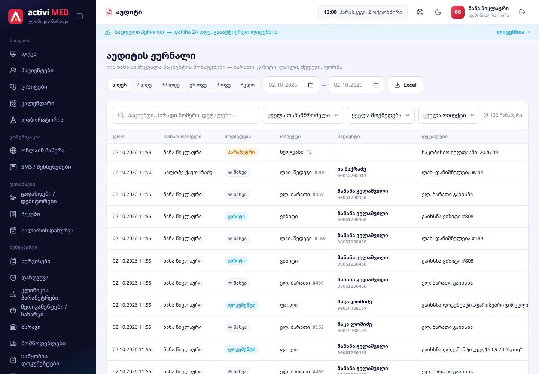Viewport: 539px width, 374px height.
Task: Open ონლაინ ჩაწერა sidebar entry
Action: [x=48, y=151]
